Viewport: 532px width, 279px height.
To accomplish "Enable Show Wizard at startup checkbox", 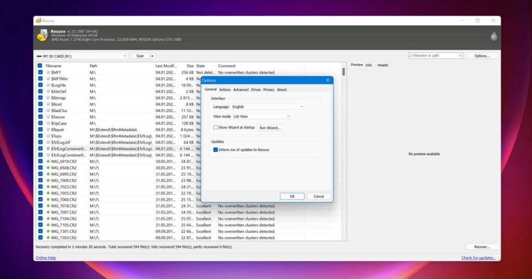I will point(216,127).
